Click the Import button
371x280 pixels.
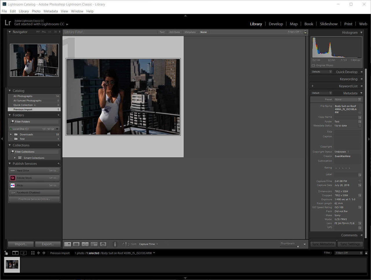(x=21, y=244)
